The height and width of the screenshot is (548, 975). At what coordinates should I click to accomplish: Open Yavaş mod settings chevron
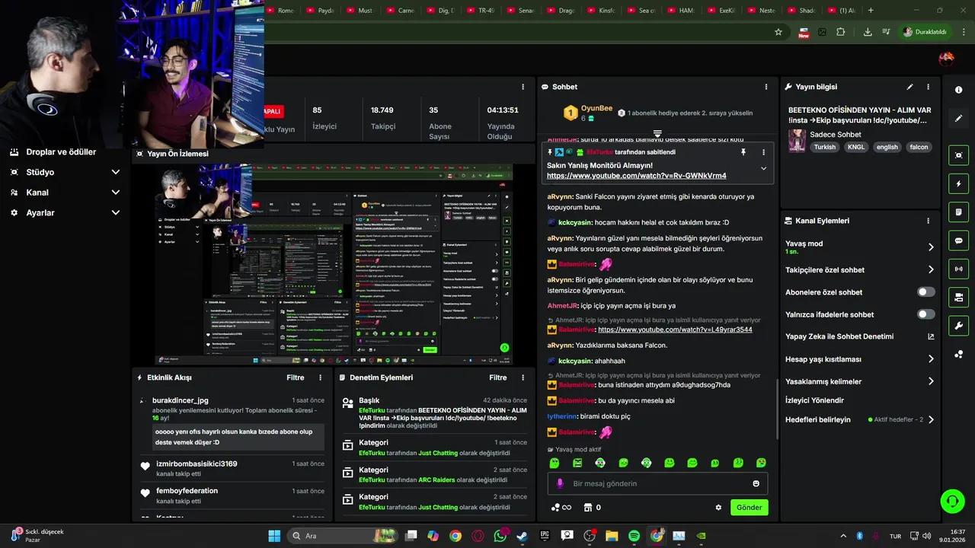pyautogui.click(x=930, y=247)
